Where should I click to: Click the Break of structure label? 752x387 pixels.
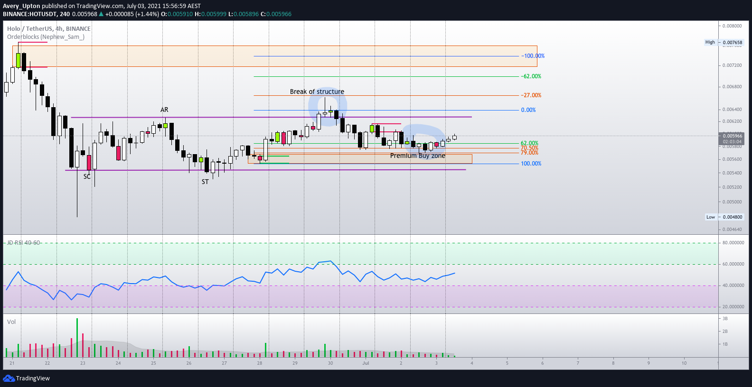(317, 92)
